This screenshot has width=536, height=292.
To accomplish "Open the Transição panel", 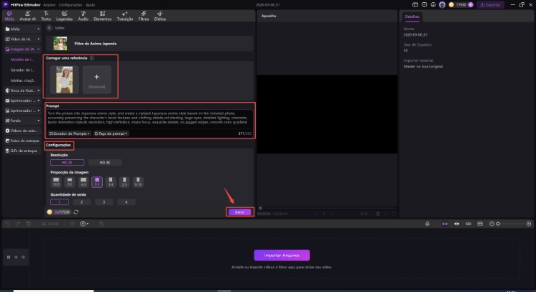I will point(124,16).
